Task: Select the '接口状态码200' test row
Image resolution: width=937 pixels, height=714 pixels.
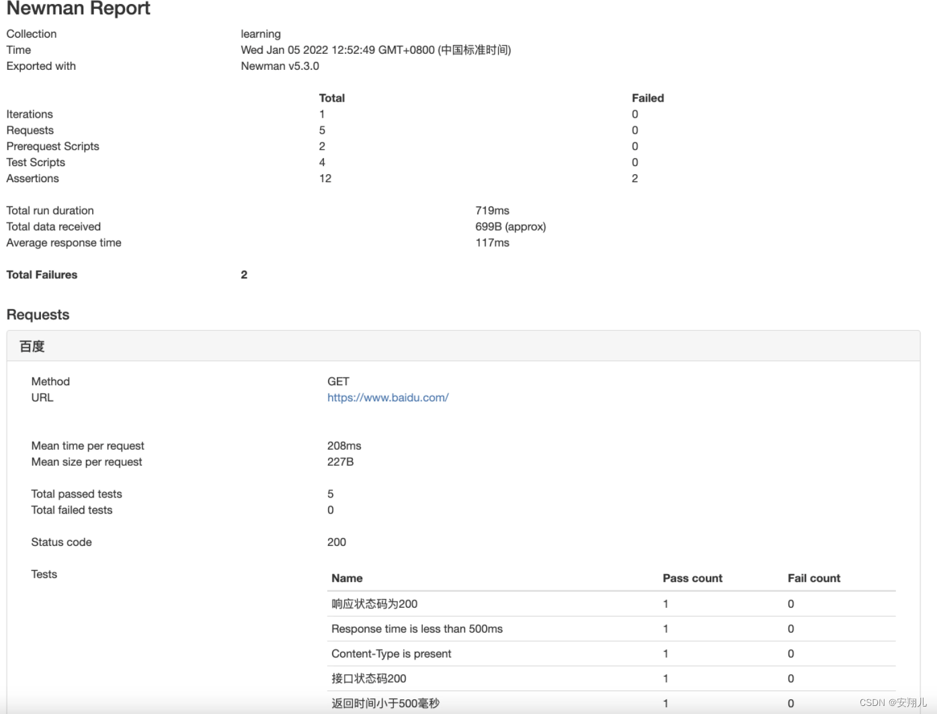Action: pos(612,678)
